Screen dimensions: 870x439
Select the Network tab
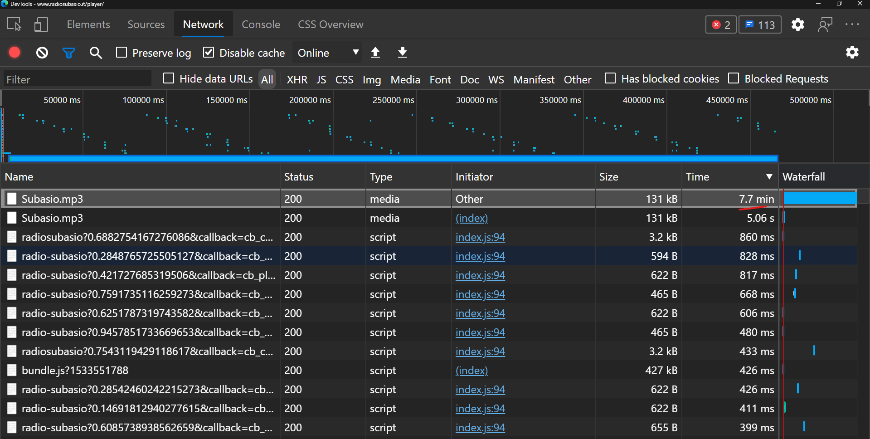point(203,24)
